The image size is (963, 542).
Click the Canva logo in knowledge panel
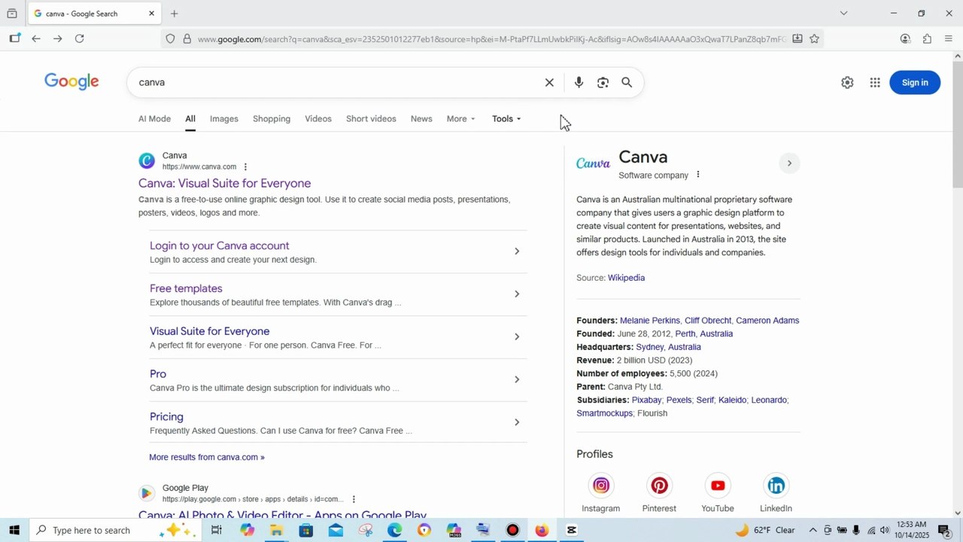point(594,163)
